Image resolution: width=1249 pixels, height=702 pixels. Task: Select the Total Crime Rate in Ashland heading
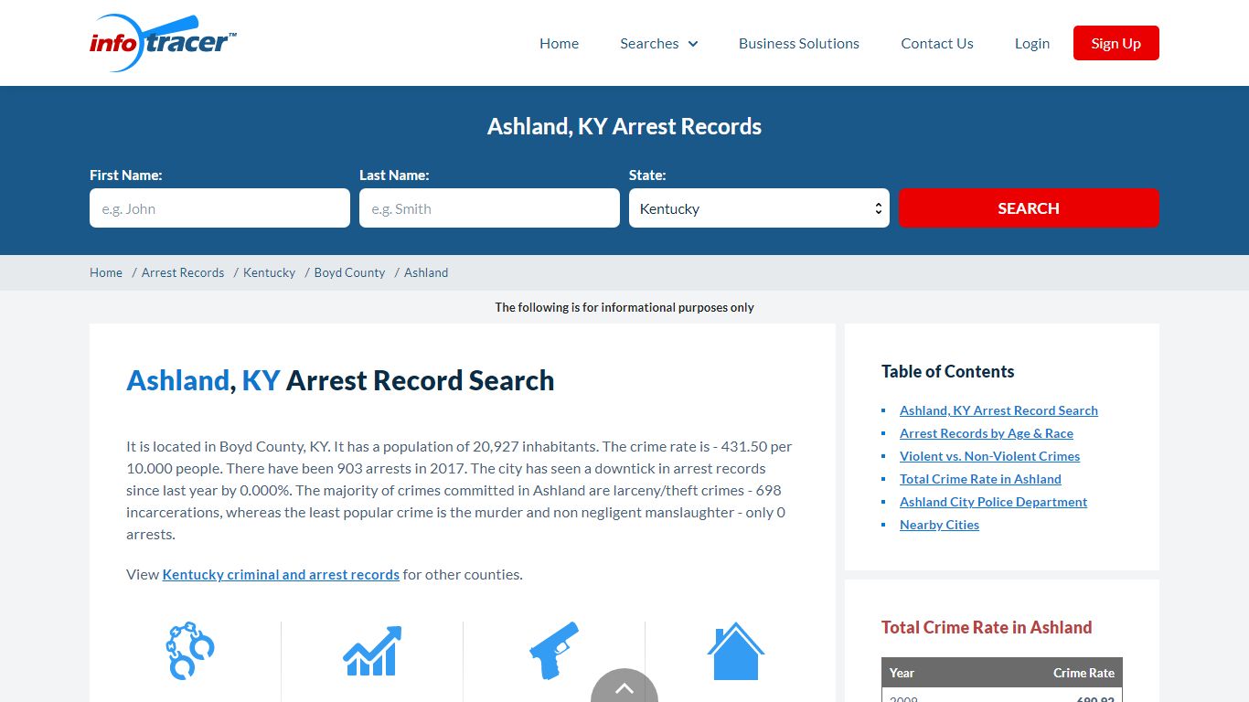[987, 627]
